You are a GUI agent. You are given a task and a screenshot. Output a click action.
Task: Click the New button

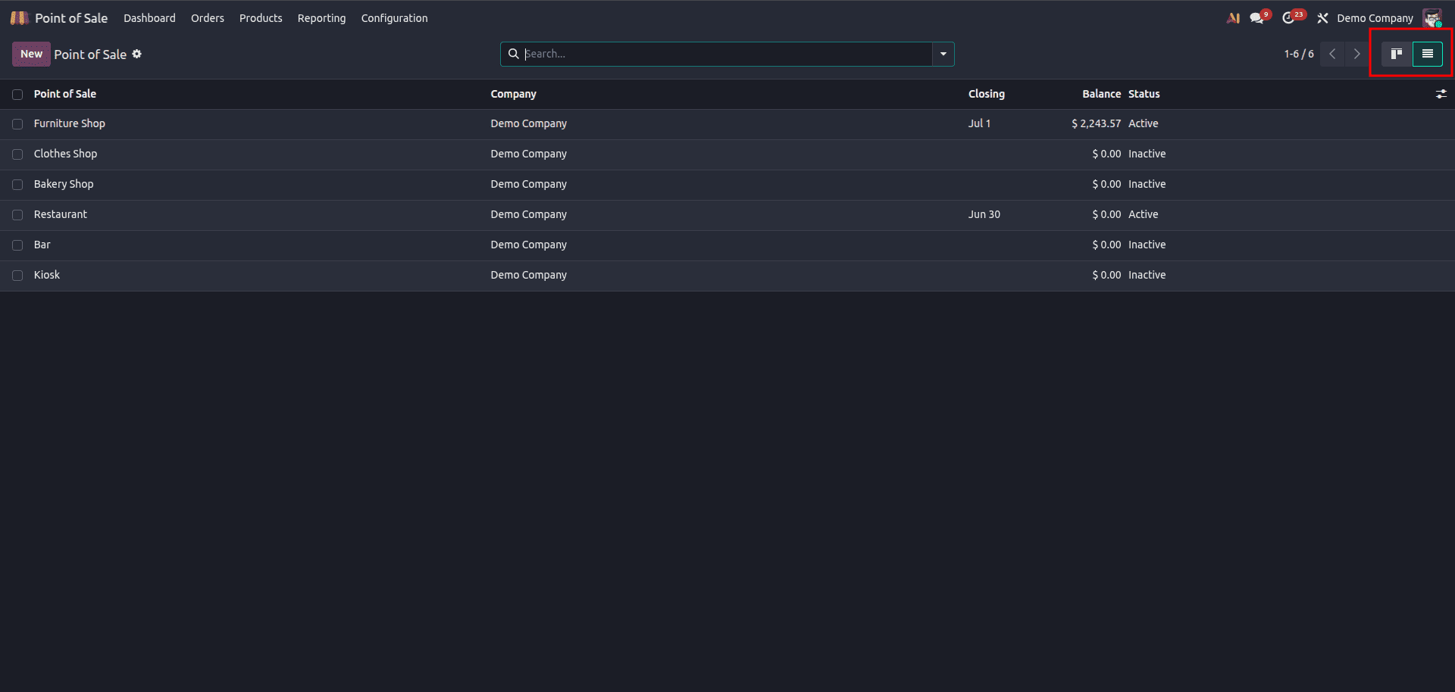(31, 54)
